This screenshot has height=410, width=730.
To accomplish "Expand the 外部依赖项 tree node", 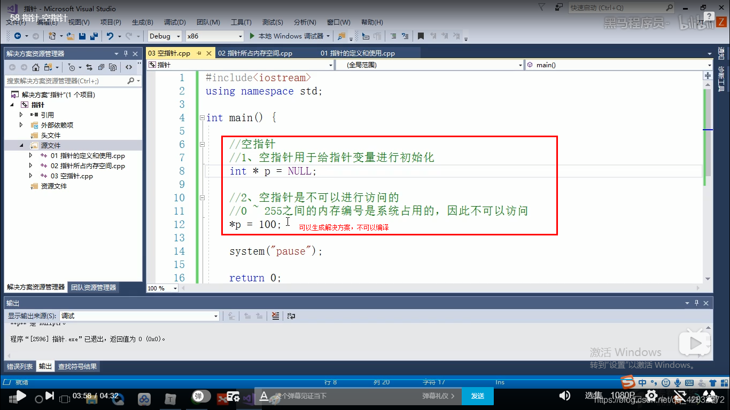I will [x=21, y=125].
